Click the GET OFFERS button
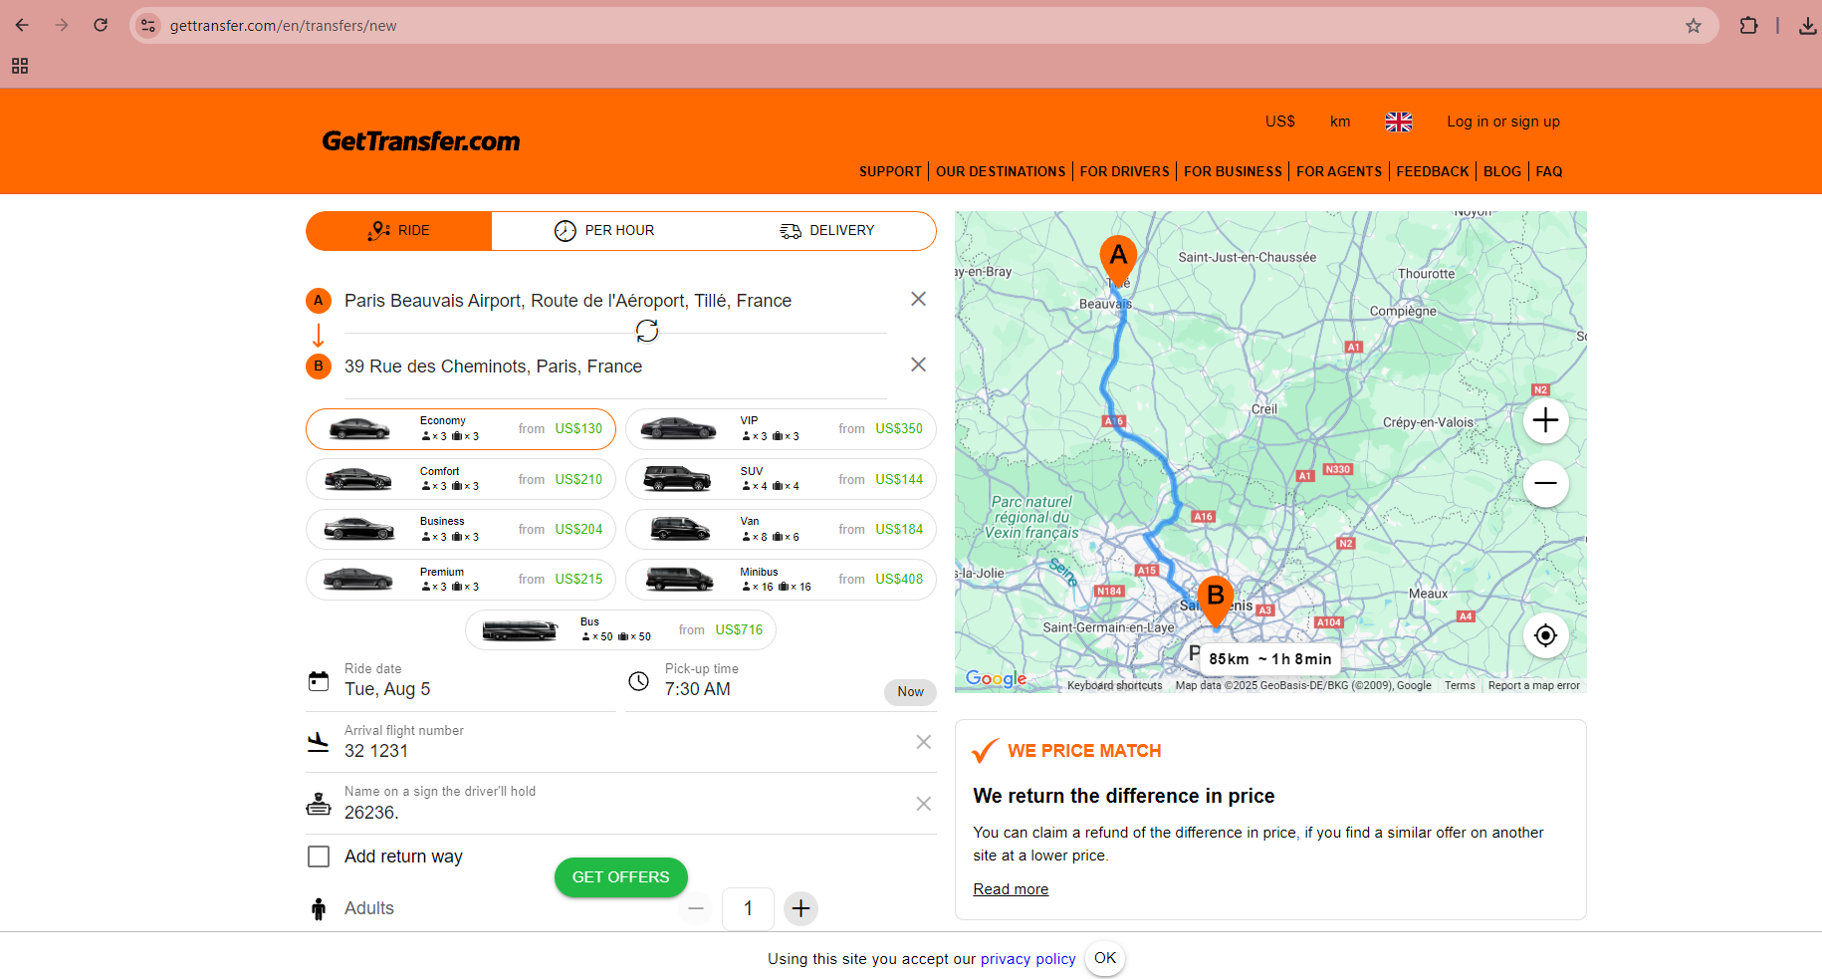The width and height of the screenshot is (1822, 979). (x=620, y=877)
